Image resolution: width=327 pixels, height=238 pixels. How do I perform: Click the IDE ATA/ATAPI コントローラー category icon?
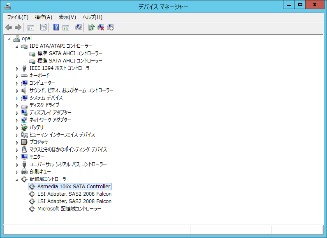[24, 46]
